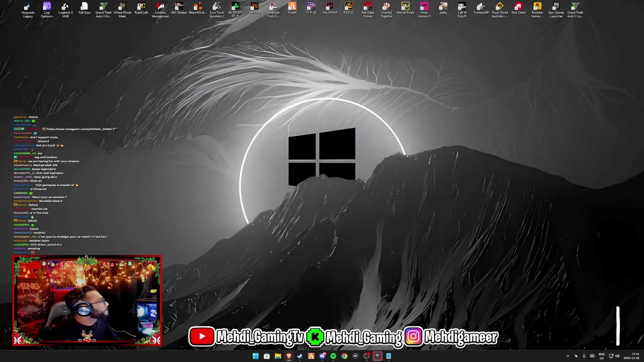644x362 pixels.
Task: Open the Windows Start menu
Action: point(256,356)
